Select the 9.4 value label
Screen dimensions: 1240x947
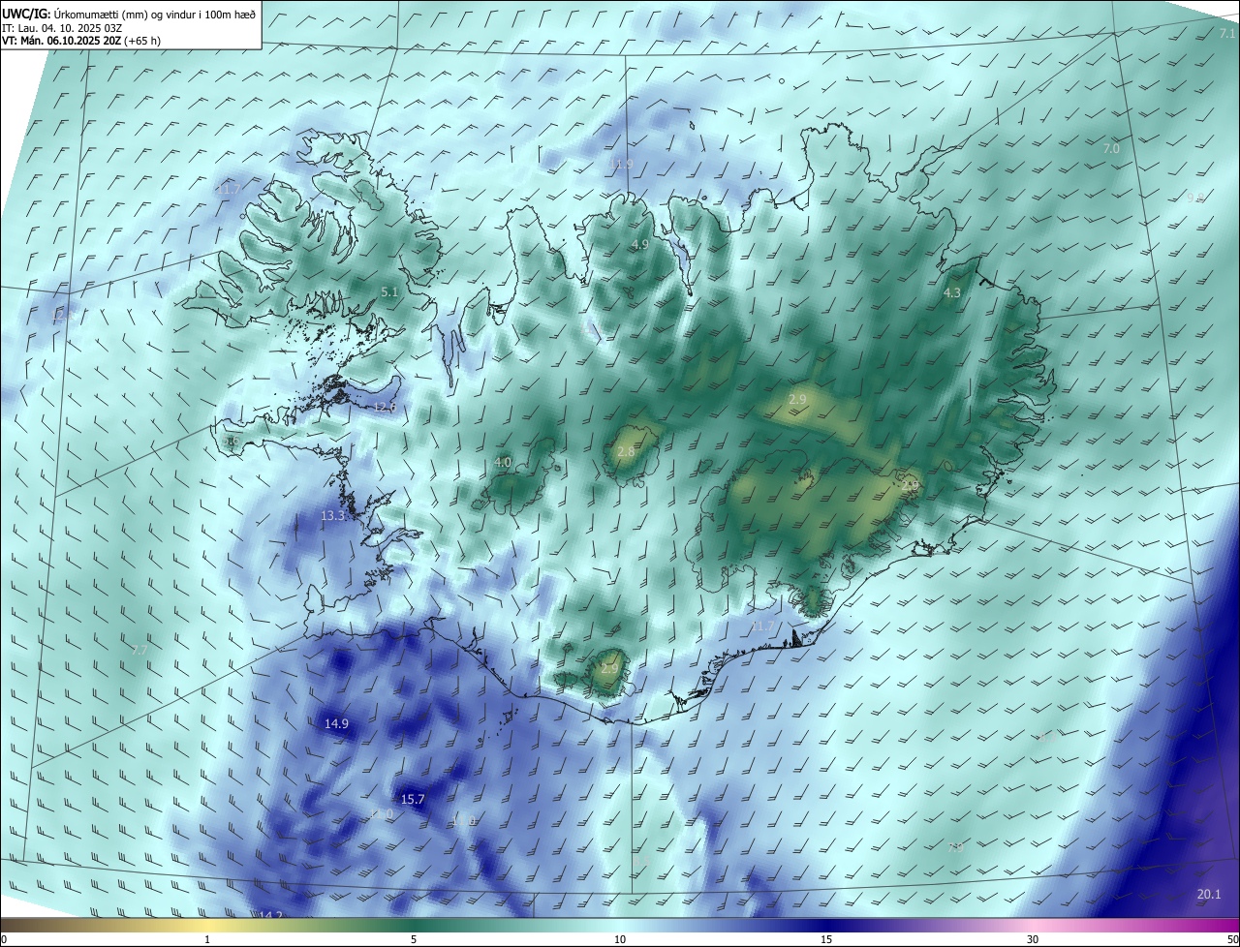1195,198
